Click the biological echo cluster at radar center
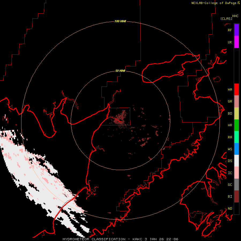Viewport: 241px width, 241px height. 120,119
